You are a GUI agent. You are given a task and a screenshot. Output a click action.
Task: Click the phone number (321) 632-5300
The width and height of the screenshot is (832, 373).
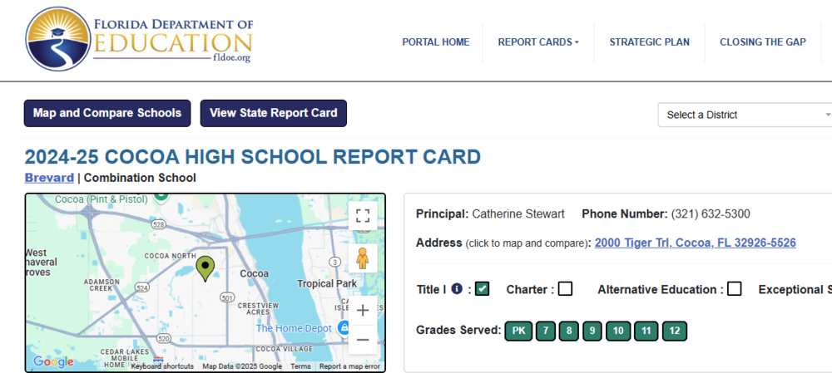tap(711, 214)
